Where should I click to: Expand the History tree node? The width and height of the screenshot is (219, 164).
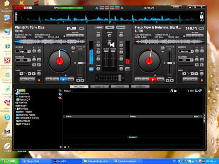[15, 106]
